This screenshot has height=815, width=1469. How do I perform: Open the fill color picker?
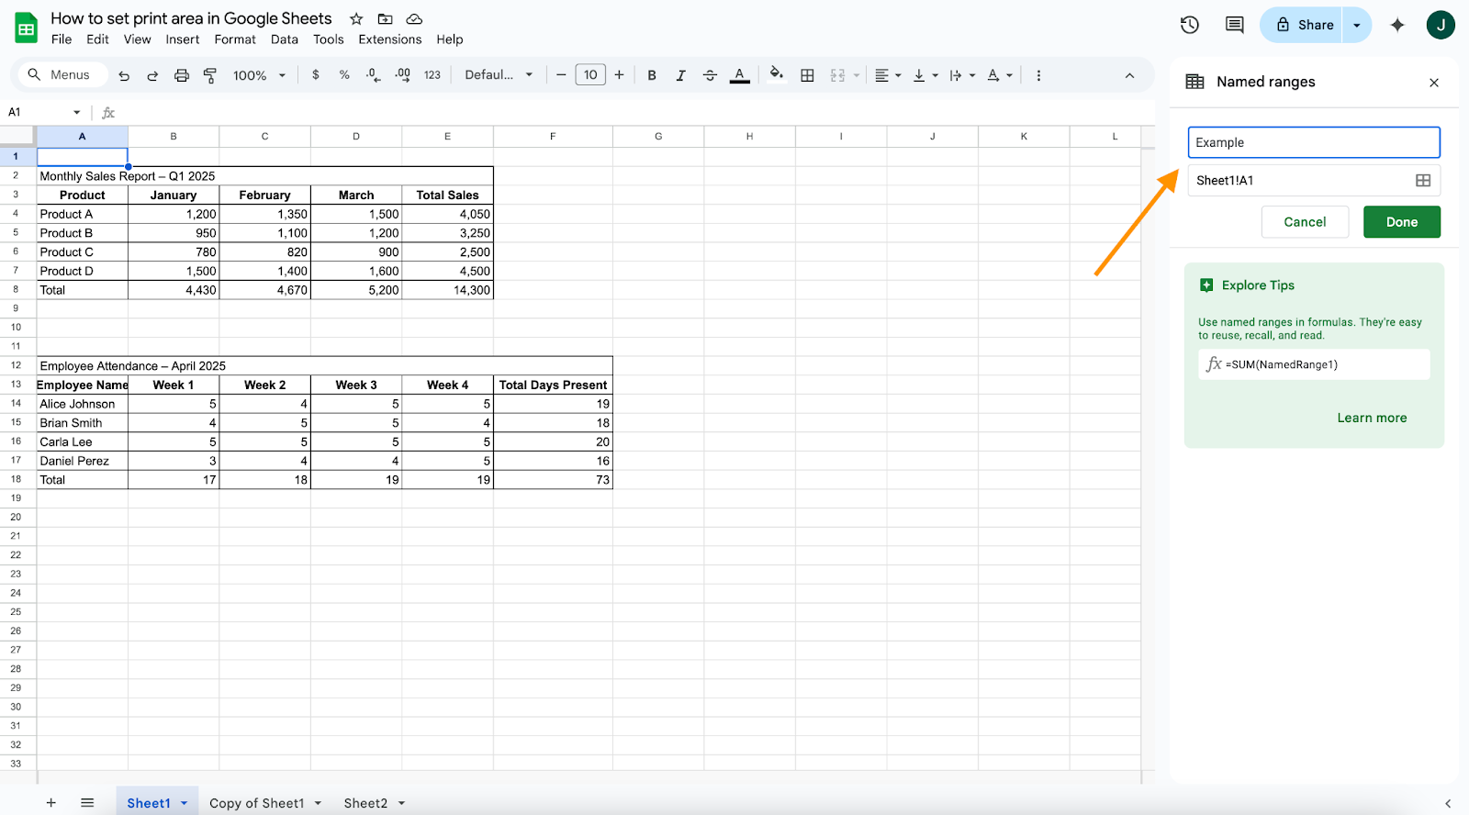coord(776,74)
